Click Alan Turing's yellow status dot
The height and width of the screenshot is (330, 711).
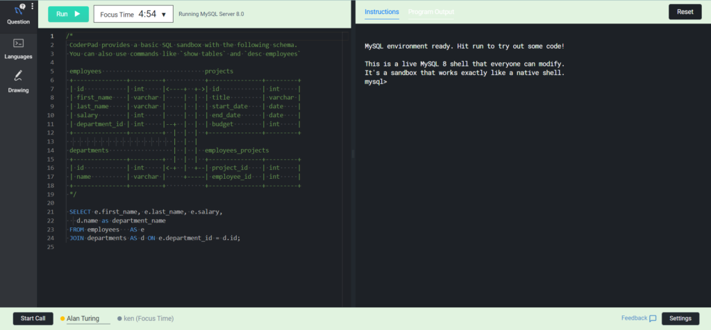[x=62, y=319]
